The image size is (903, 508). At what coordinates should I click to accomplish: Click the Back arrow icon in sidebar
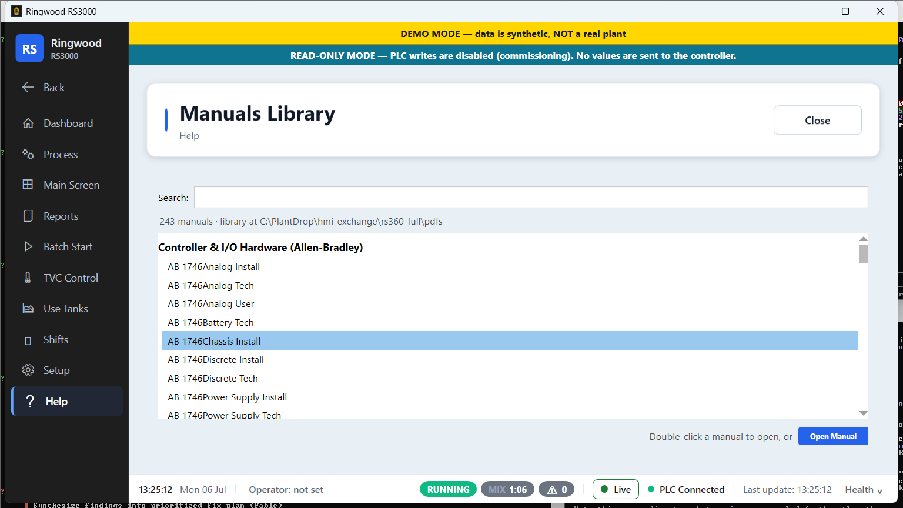coord(28,88)
